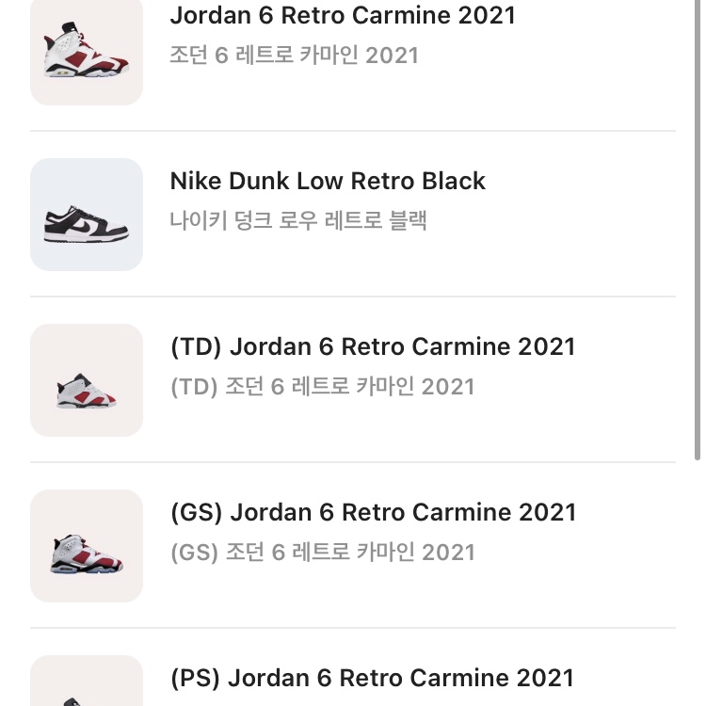Select the first Carmine Jordan sneaker picture

coord(87,50)
